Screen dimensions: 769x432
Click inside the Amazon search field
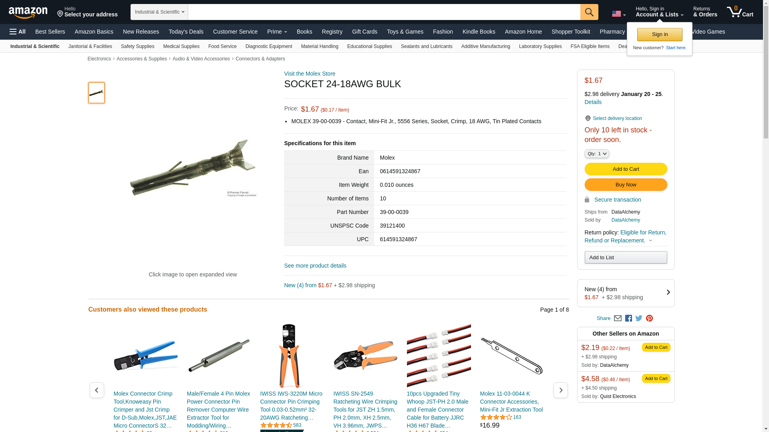(384, 12)
